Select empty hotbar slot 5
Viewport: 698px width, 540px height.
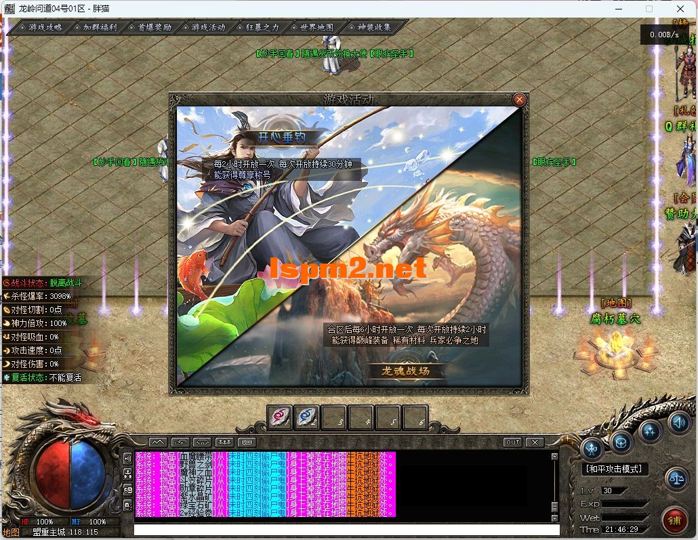[387, 417]
